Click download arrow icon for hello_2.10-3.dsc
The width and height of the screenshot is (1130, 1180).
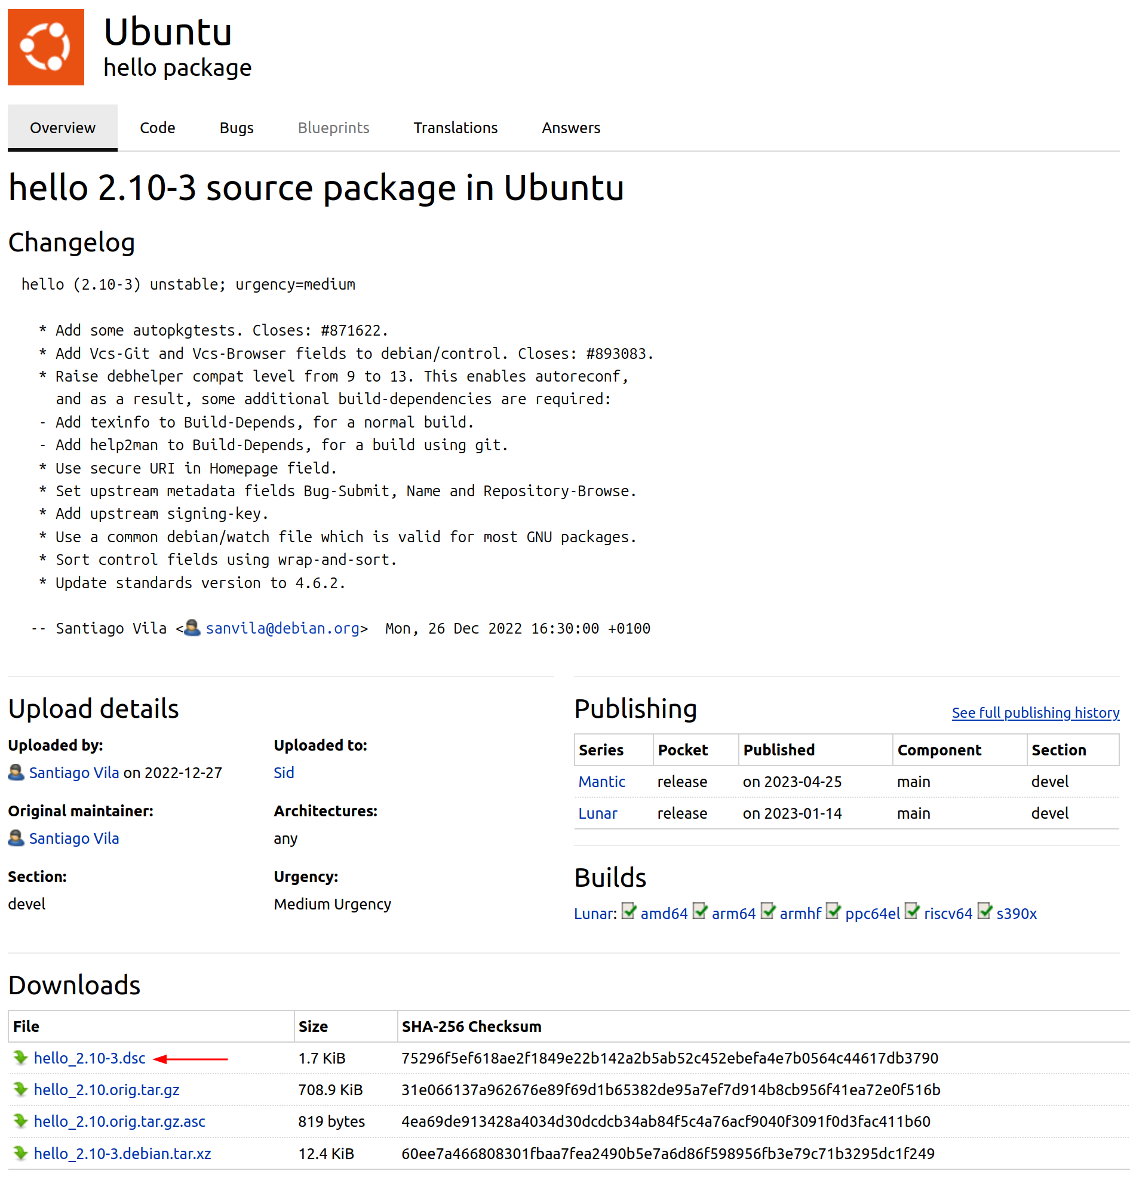(x=20, y=1058)
